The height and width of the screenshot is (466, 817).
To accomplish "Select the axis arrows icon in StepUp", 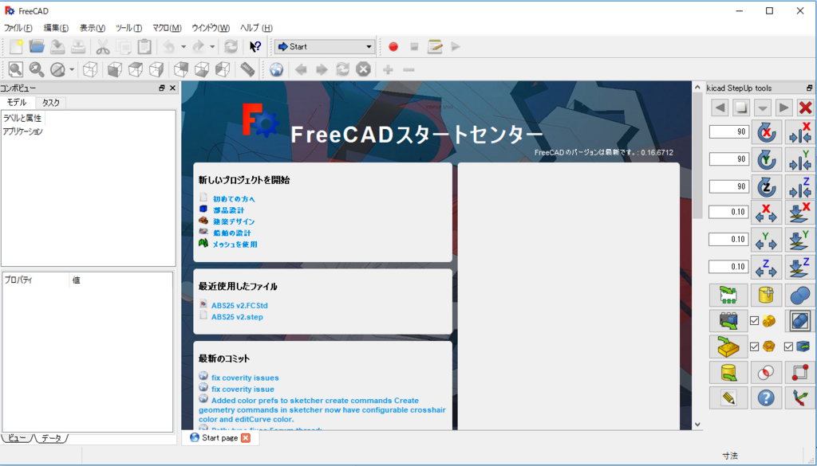I will coord(800,397).
